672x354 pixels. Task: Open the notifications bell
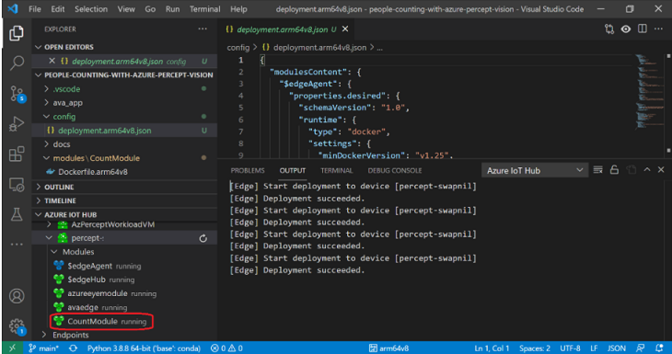[659, 348]
